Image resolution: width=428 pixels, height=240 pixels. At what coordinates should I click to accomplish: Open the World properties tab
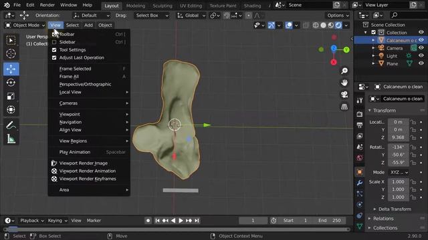click(360, 157)
